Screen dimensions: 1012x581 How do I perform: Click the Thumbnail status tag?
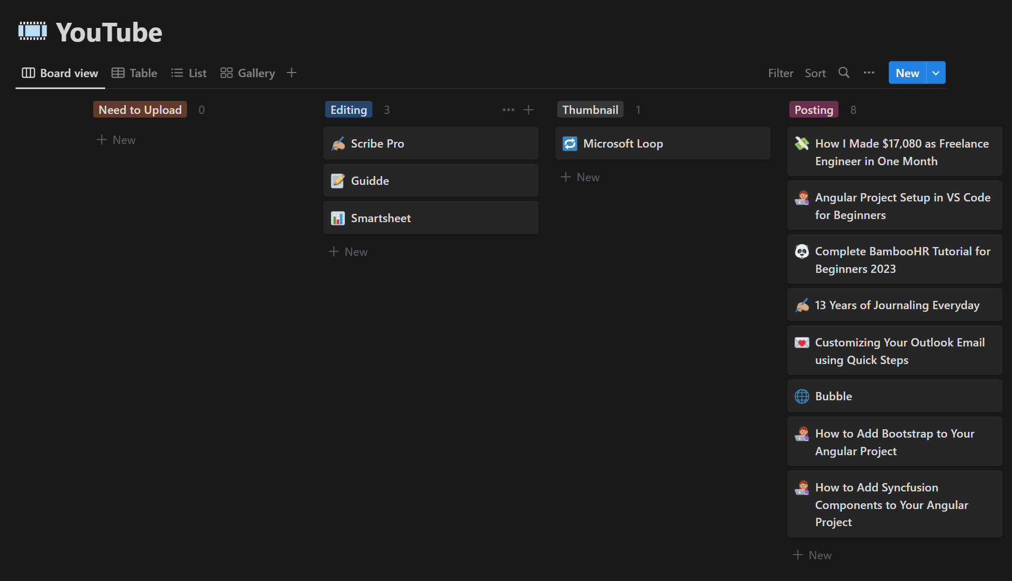[590, 110]
